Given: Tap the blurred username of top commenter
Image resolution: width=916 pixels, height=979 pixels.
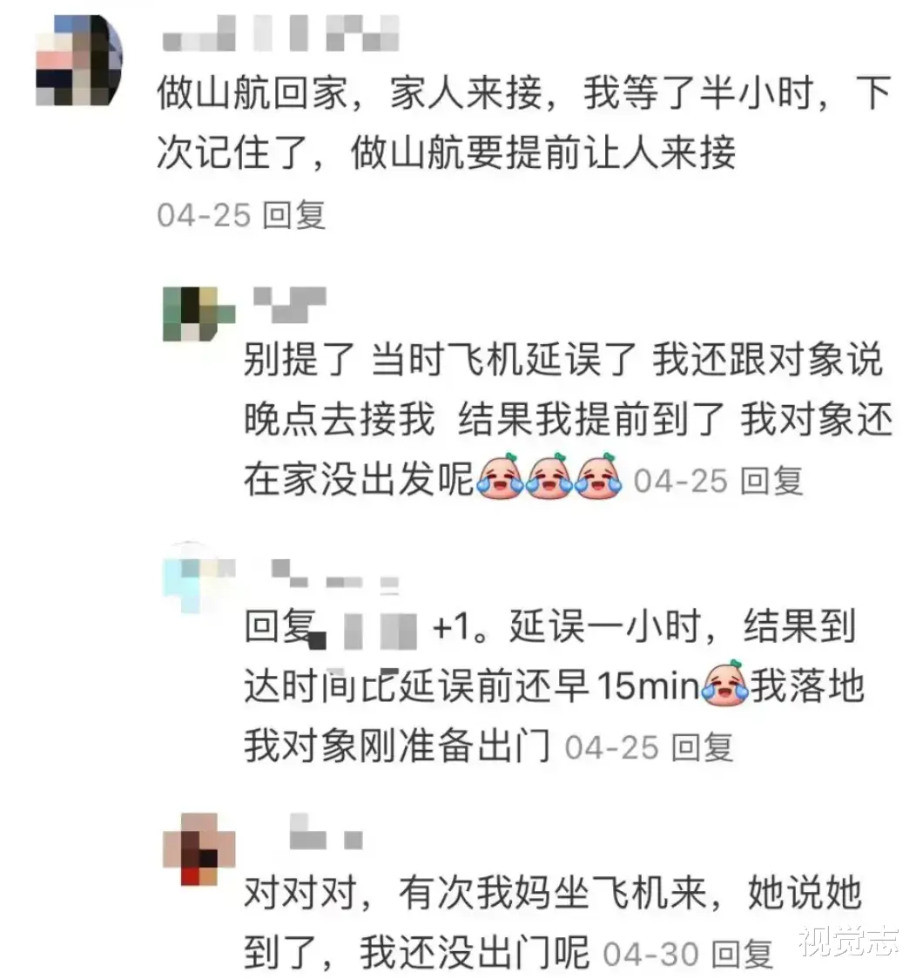Looking at the screenshot, I should point(281,33).
